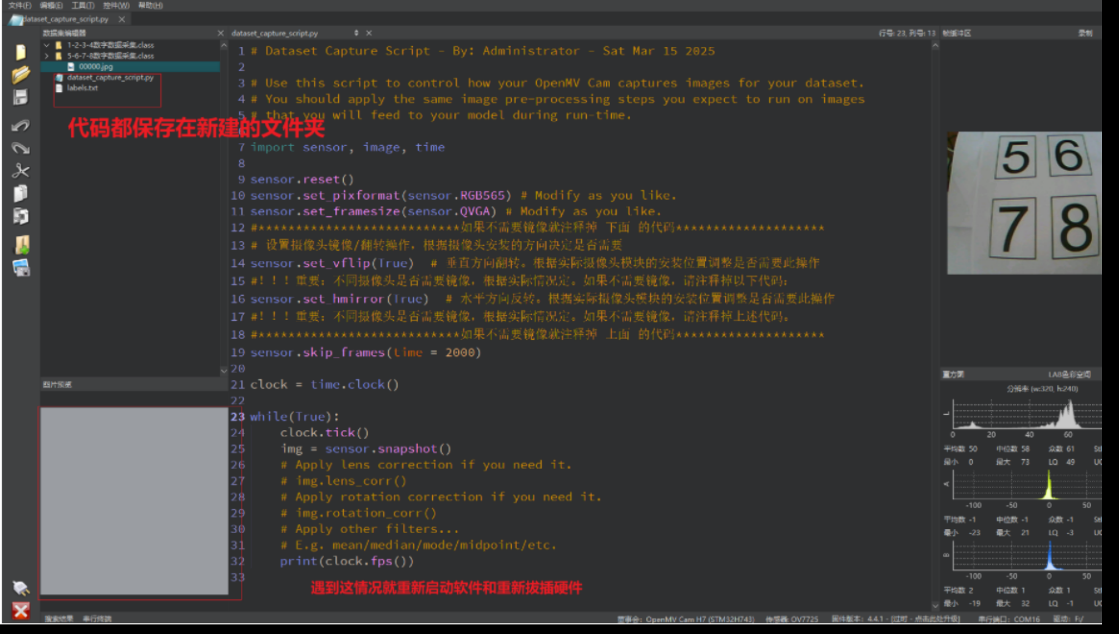Click the 录制 record button
1119x634 pixels.
coord(1085,33)
